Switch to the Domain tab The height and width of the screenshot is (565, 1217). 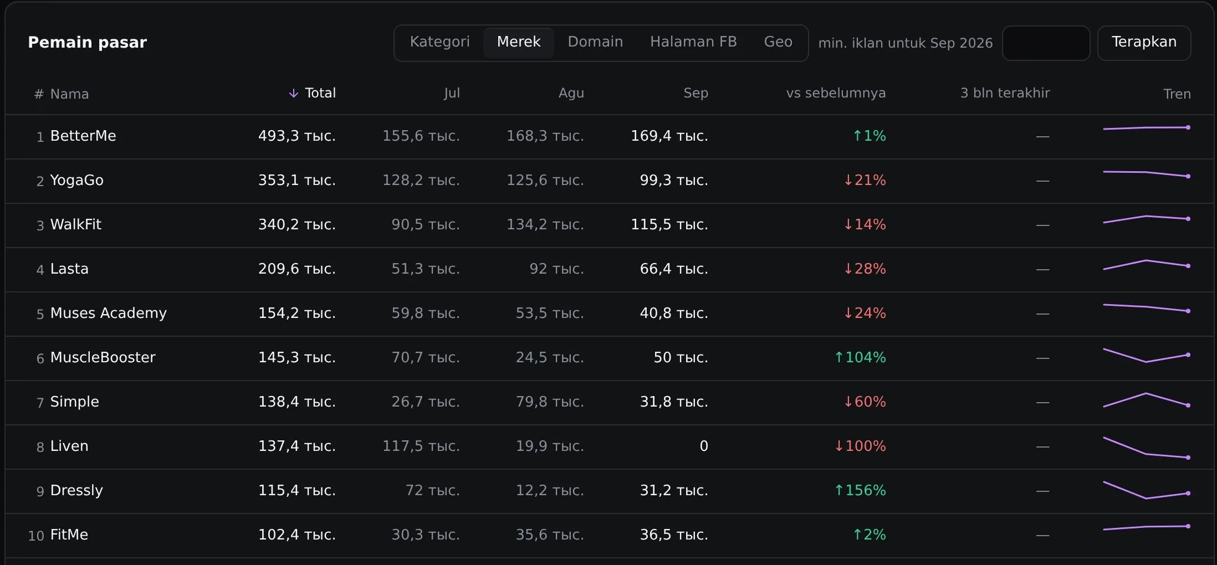(595, 42)
